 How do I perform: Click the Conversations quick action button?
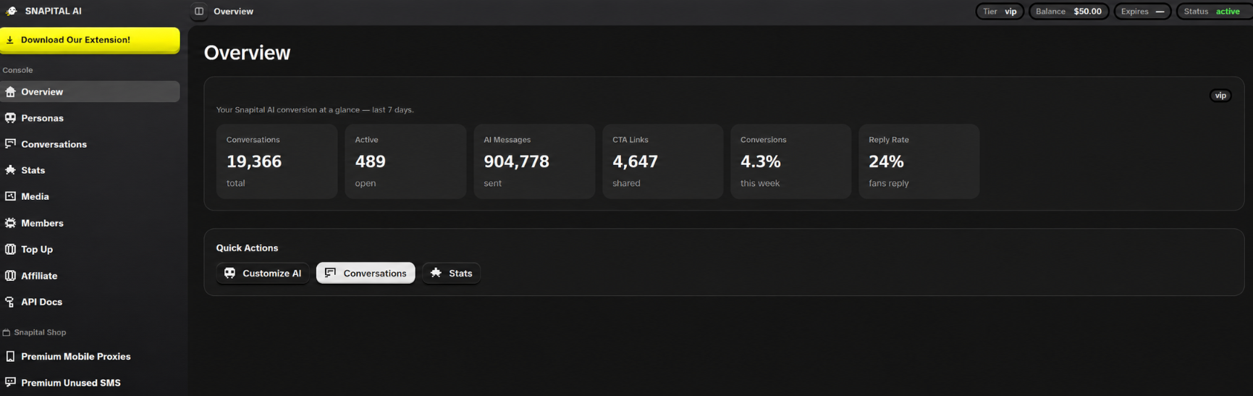click(366, 273)
